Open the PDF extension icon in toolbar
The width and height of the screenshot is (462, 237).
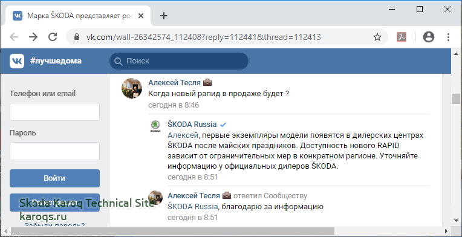(402, 37)
